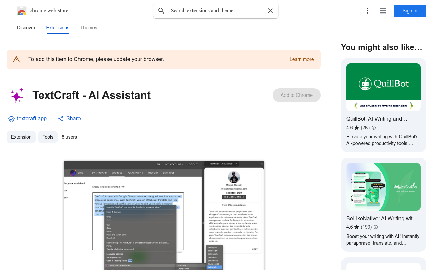Click the '8 users' text
Image resolution: width=433 pixels, height=270 pixels.
point(69,137)
